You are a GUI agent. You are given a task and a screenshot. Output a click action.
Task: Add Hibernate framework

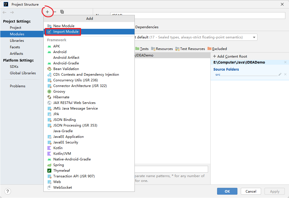(x=89, y=97)
